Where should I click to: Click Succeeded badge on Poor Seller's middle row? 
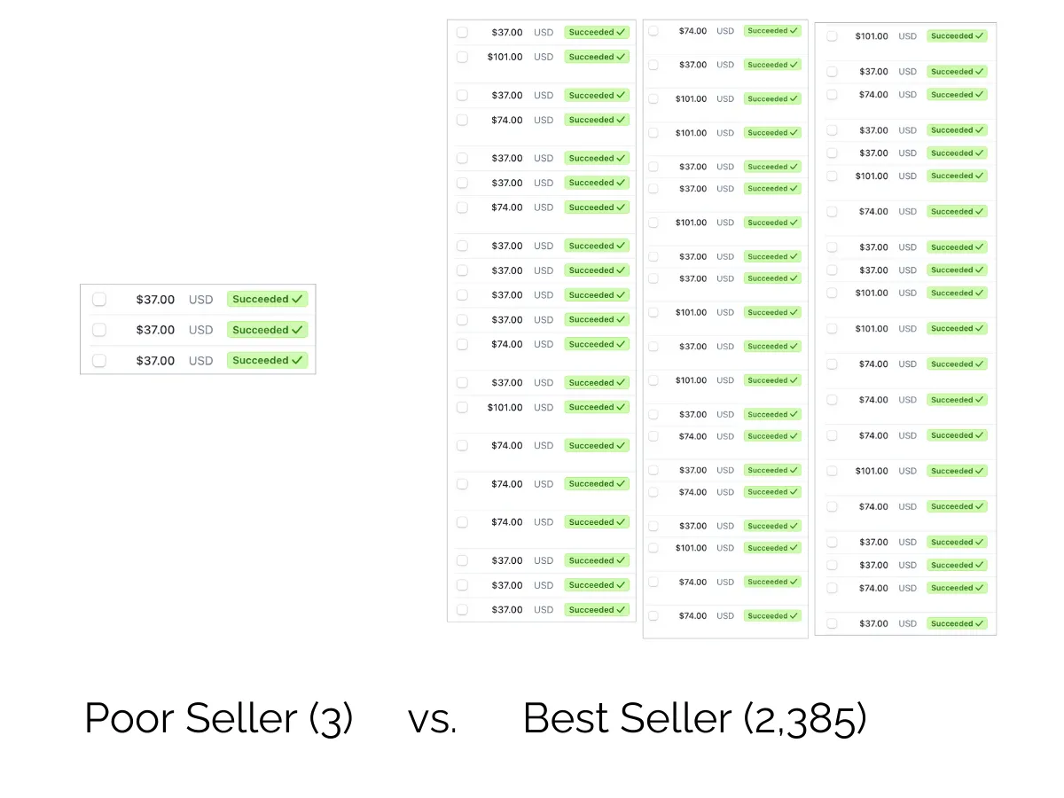point(268,330)
